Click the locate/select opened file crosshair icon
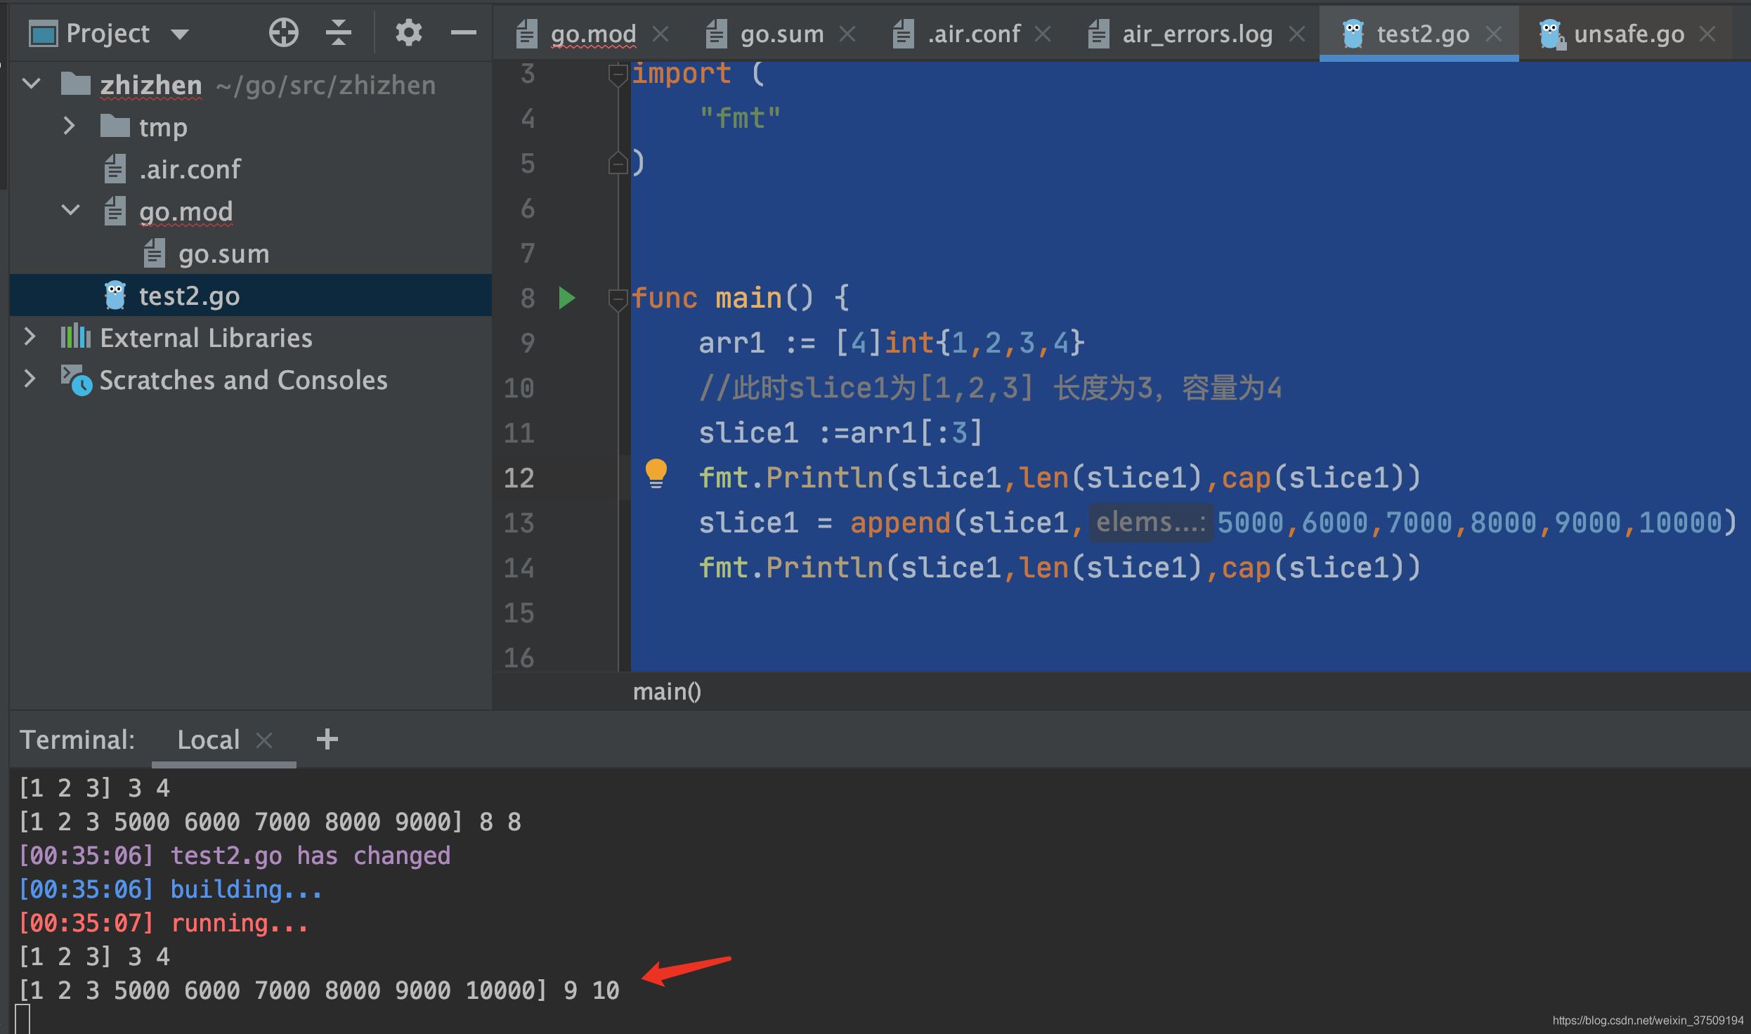 (284, 32)
